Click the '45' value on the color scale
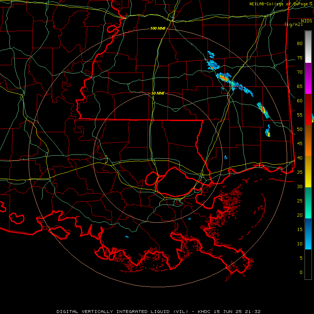 pyautogui.click(x=300, y=144)
